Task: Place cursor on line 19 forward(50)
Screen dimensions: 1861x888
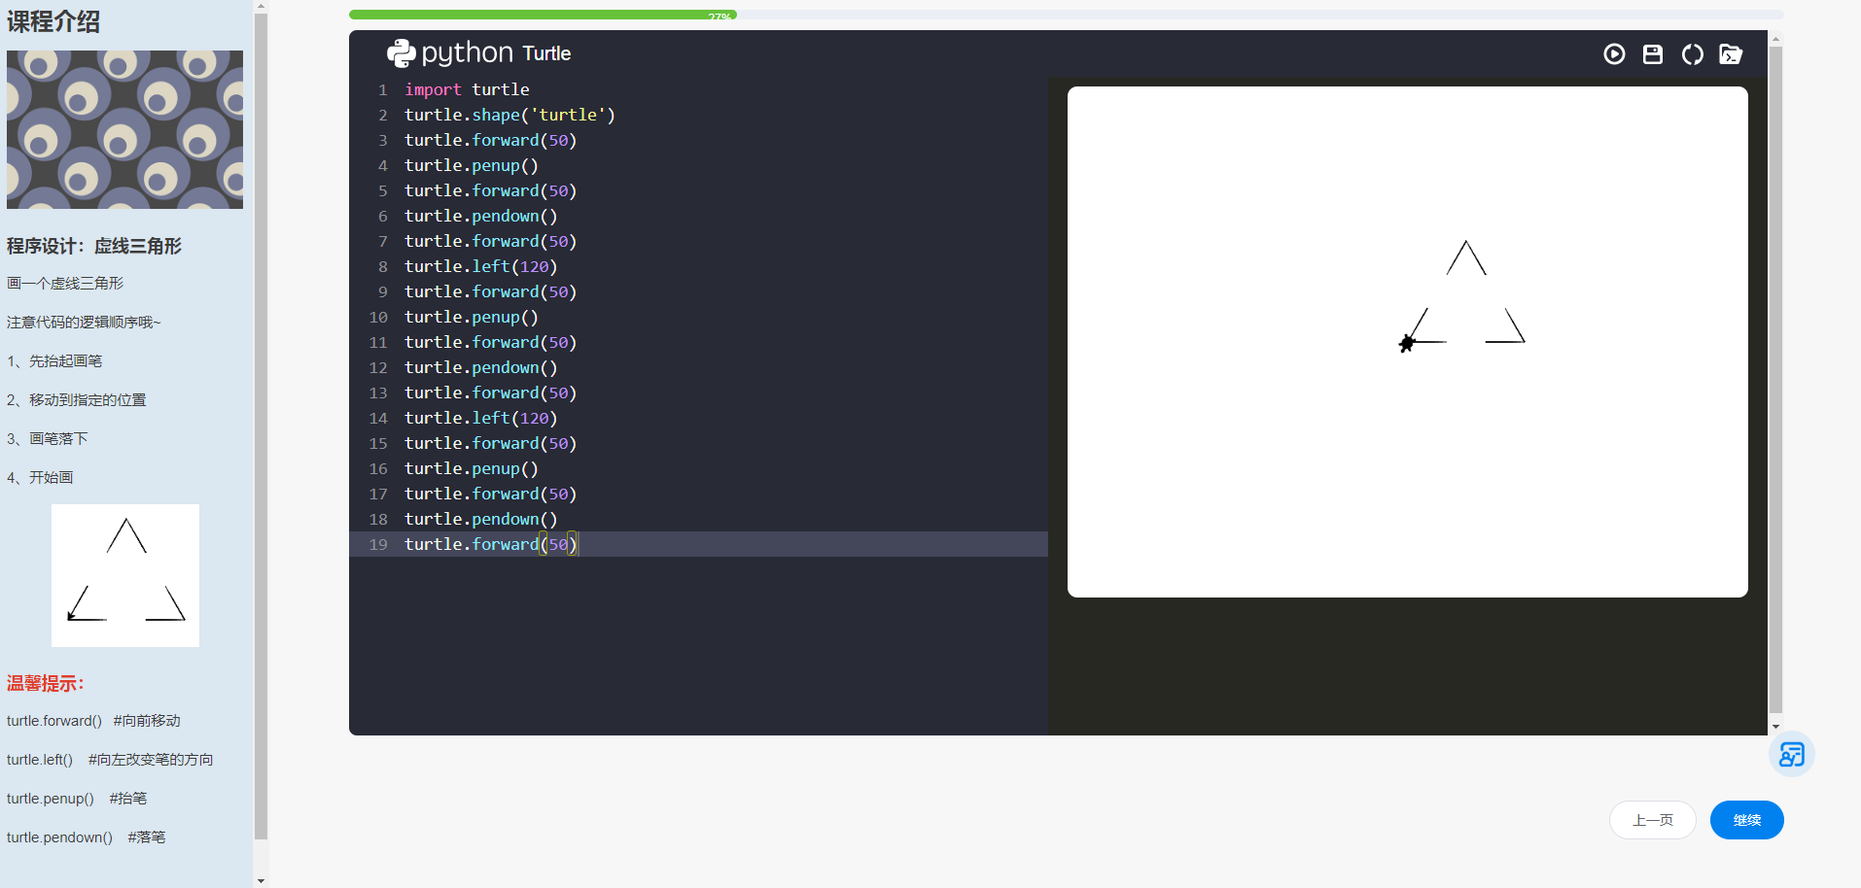Action: pyautogui.click(x=490, y=545)
